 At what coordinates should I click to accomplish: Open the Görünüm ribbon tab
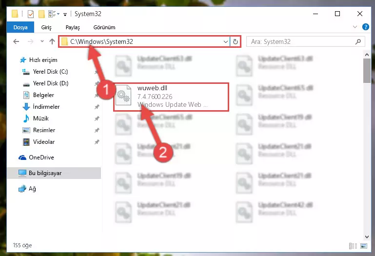(104, 27)
